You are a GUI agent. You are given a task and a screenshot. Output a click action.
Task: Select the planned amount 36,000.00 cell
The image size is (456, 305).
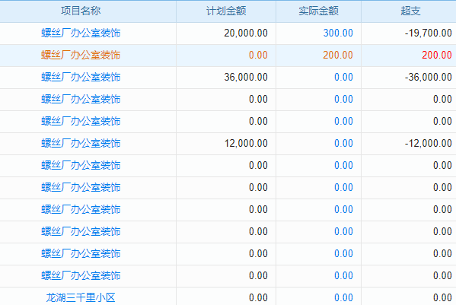coord(246,78)
